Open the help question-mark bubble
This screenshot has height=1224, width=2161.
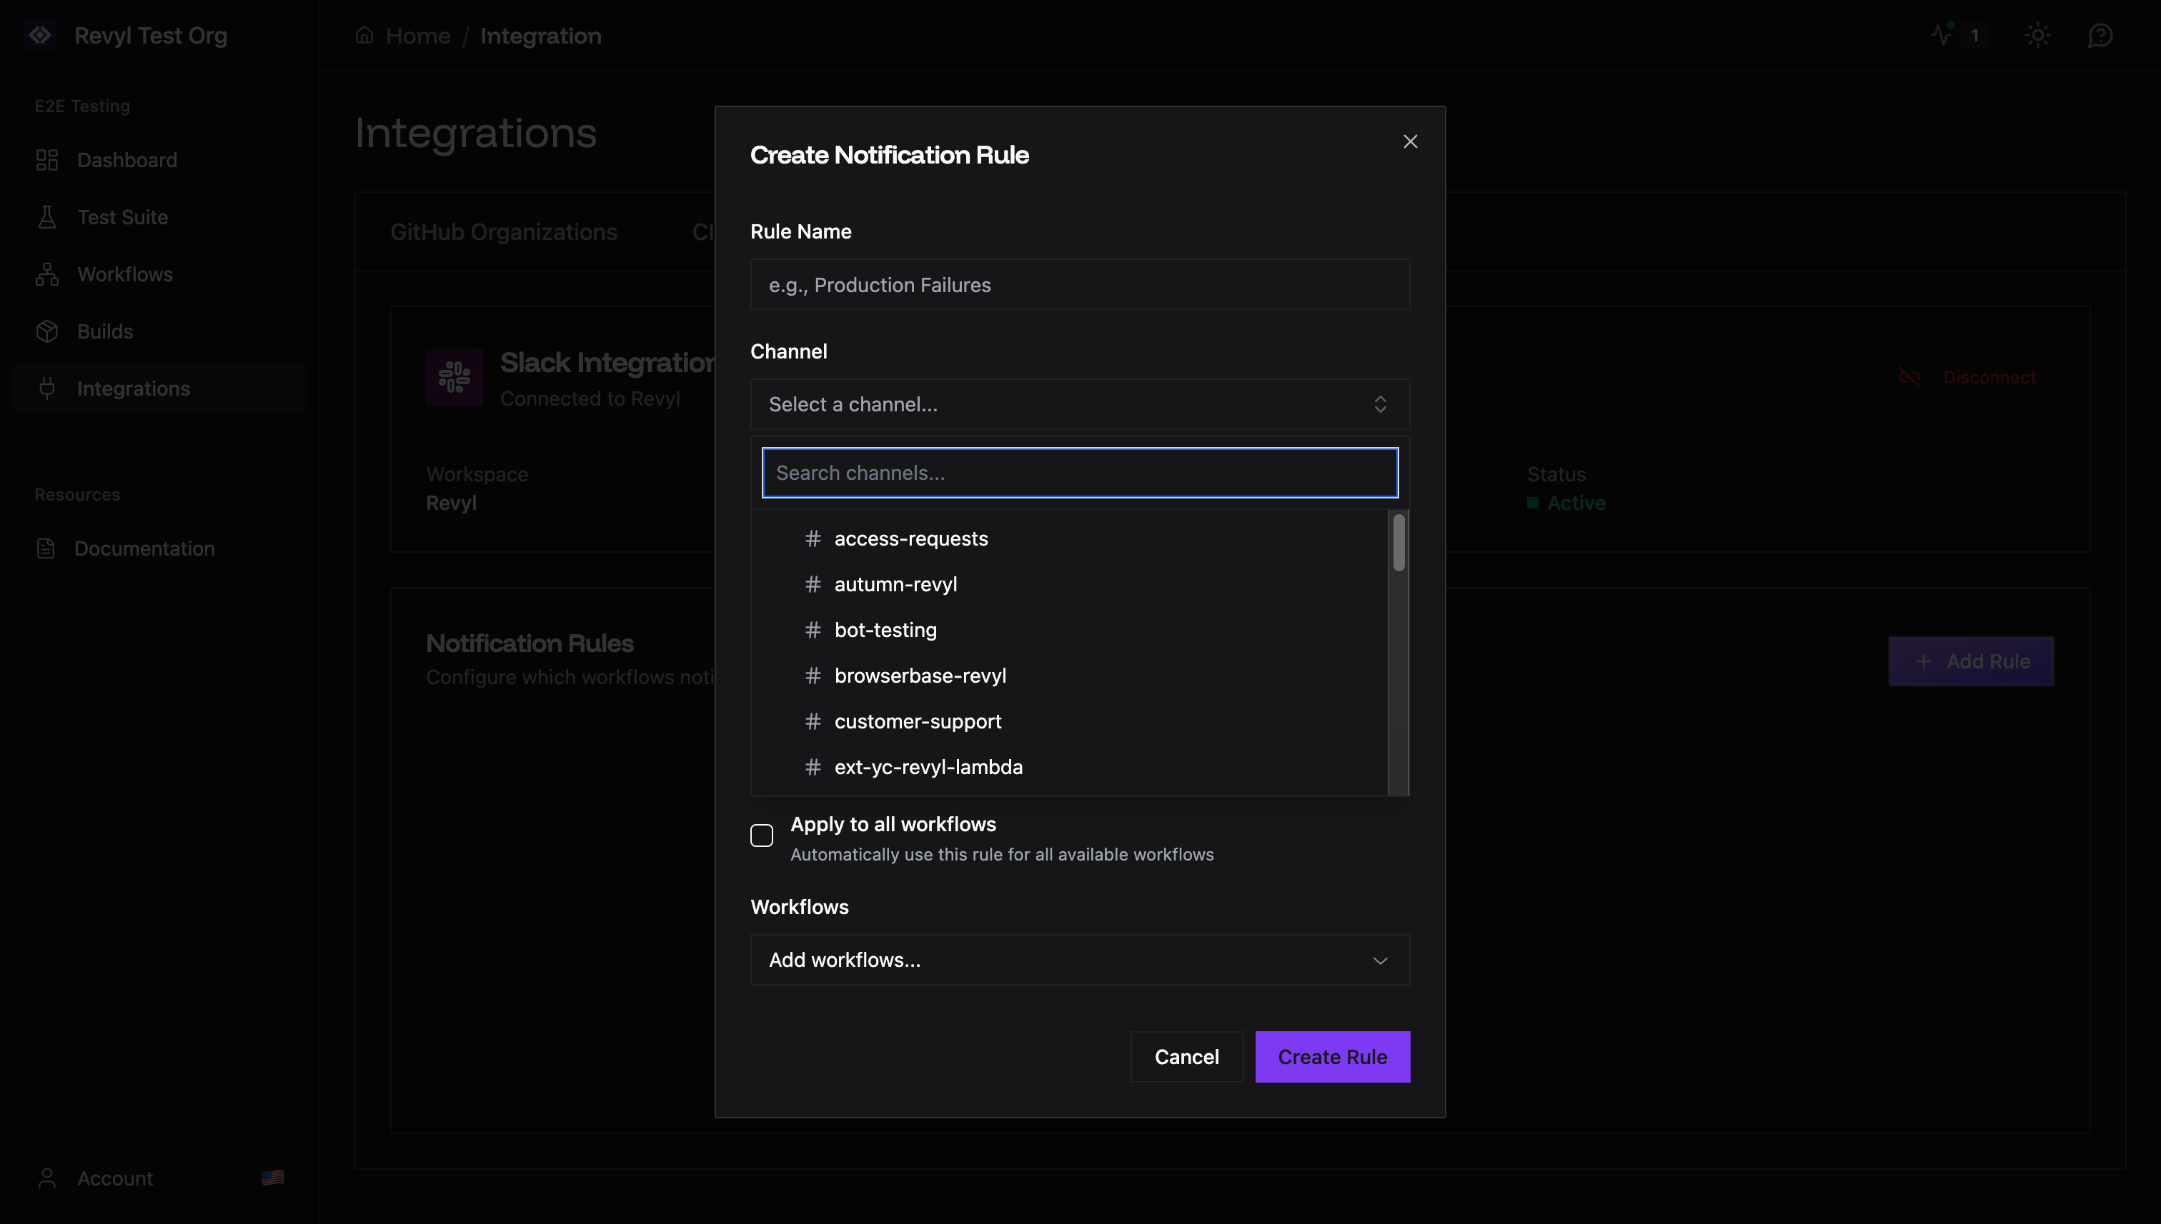(2100, 35)
